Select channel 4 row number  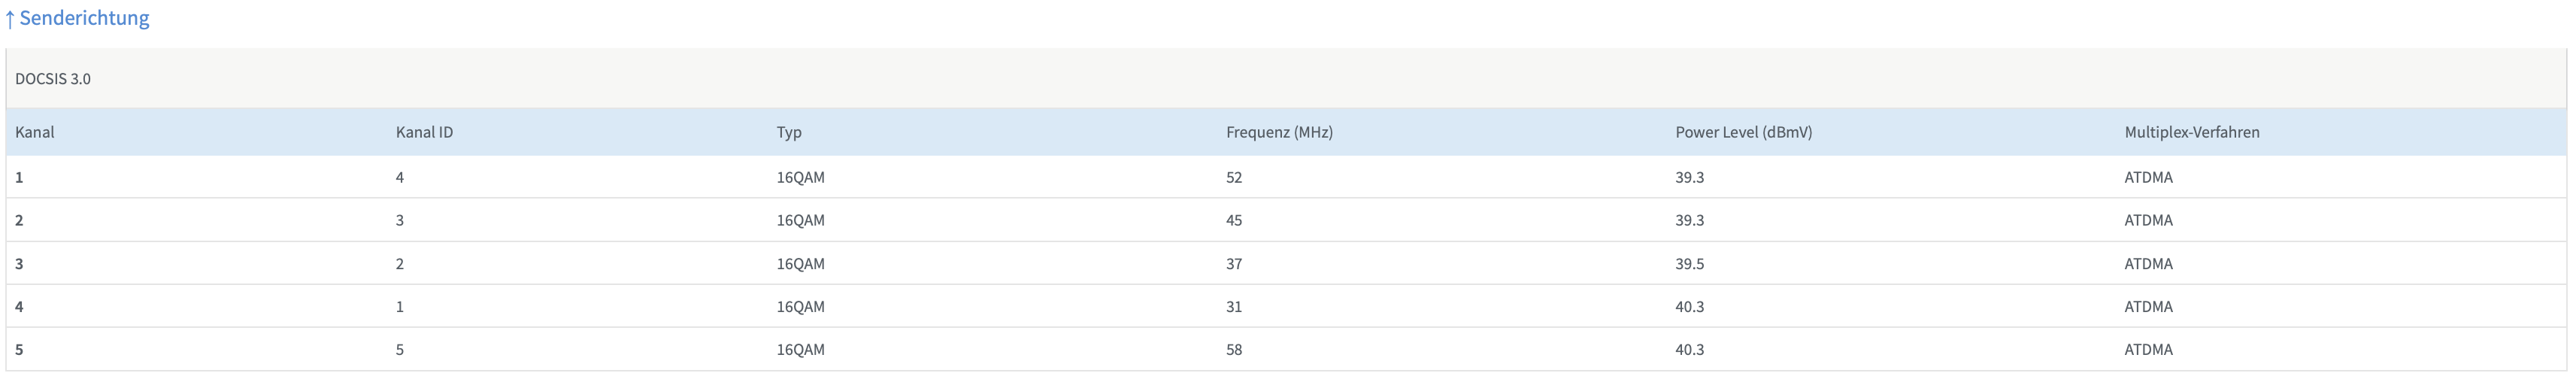click(x=19, y=307)
